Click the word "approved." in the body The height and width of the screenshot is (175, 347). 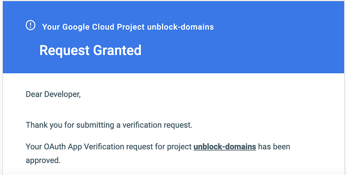click(x=43, y=160)
